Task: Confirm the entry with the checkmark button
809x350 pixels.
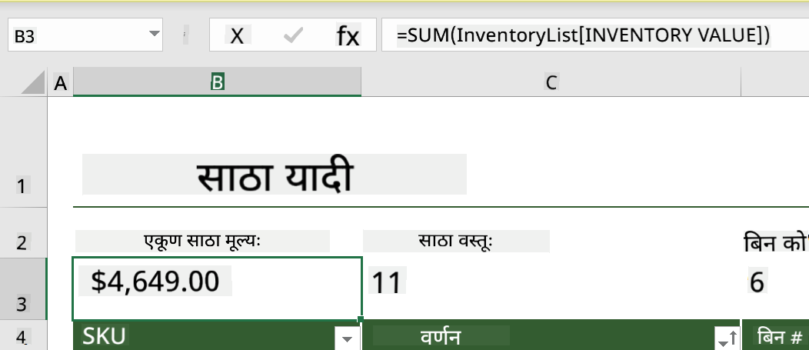Action: [x=292, y=35]
